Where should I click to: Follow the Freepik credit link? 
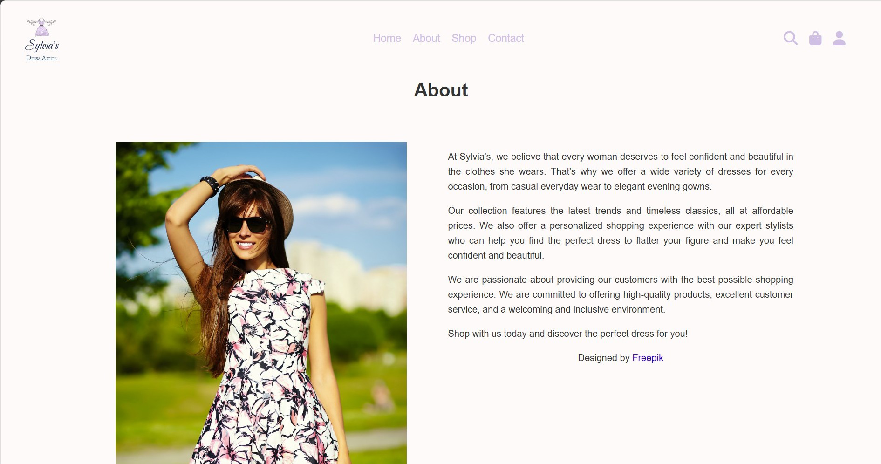click(648, 358)
